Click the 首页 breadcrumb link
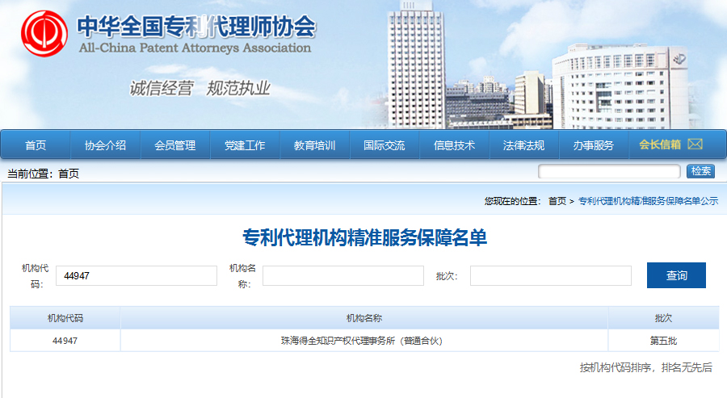This screenshot has height=398, width=727. coord(557,201)
